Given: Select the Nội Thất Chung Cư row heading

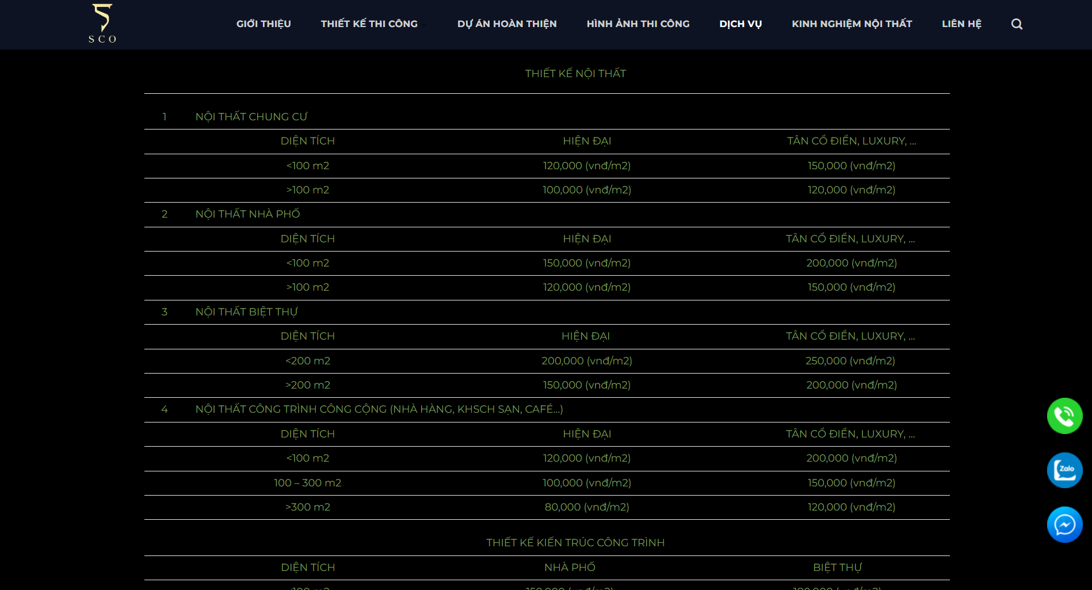Looking at the screenshot, I should click(251, 117).
